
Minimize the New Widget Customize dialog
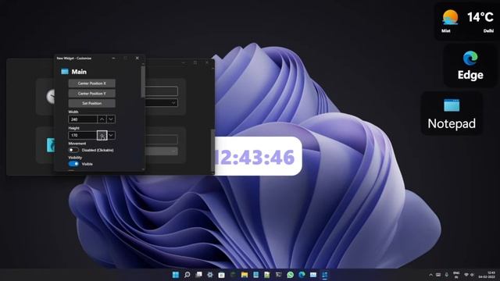114,59
